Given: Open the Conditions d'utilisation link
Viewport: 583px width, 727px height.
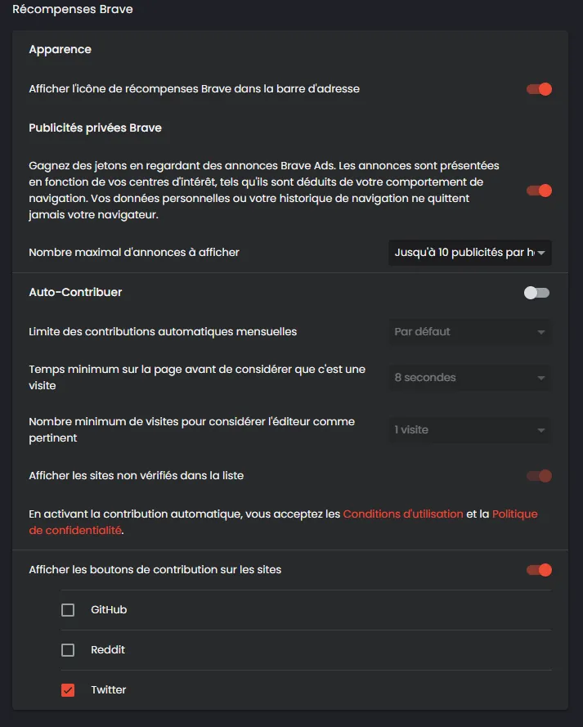Looking at the screenshot, I should click(403, 514).
